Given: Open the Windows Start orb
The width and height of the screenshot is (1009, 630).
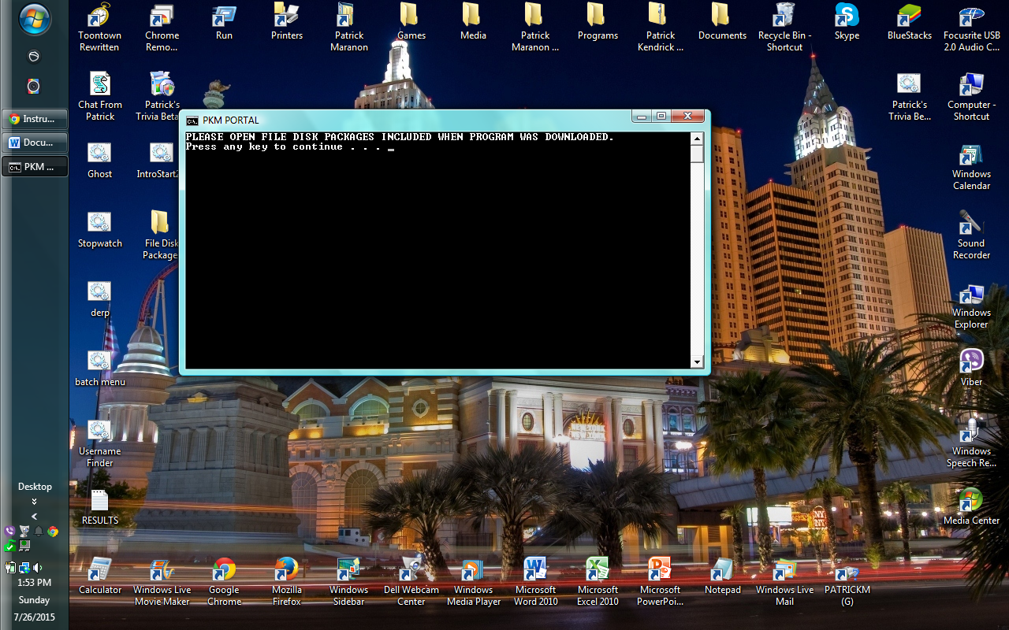Looking at the screenshot, I should pyautogui.click(x=33, y=20).
